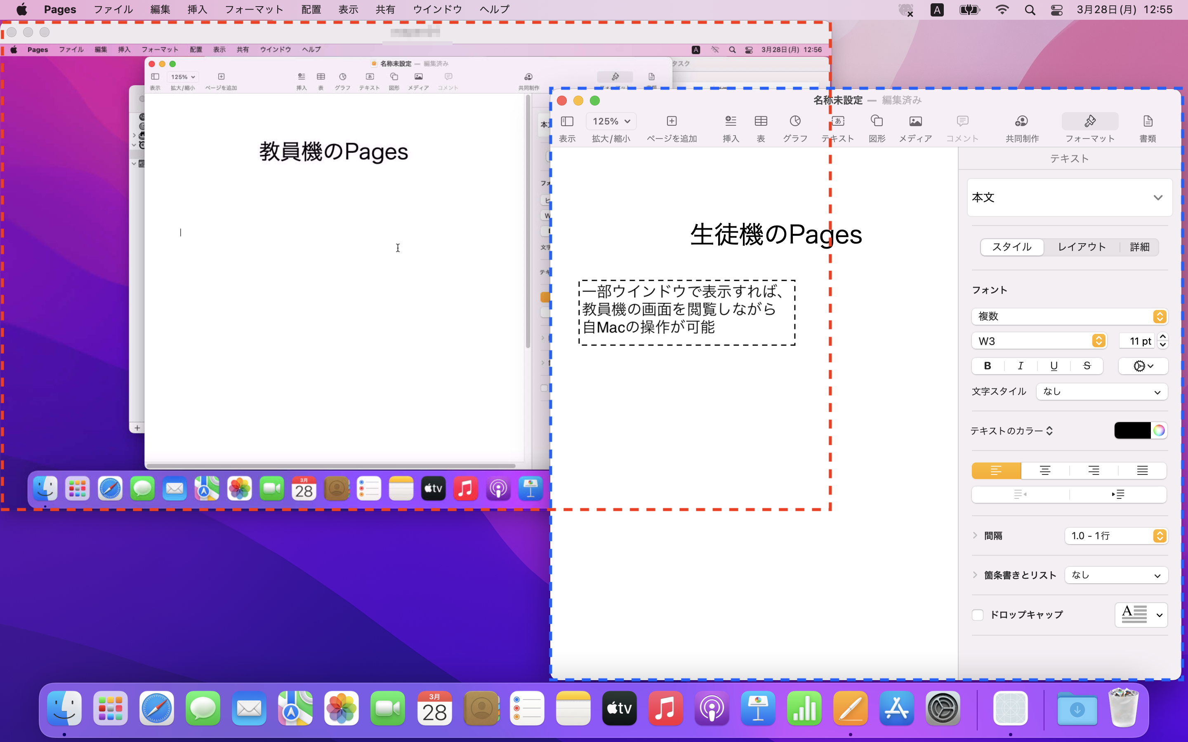Open the 文字スタイル なし dropdown
The height and width of the screenshot is (742, 1188).
[x=1102, y=392]
